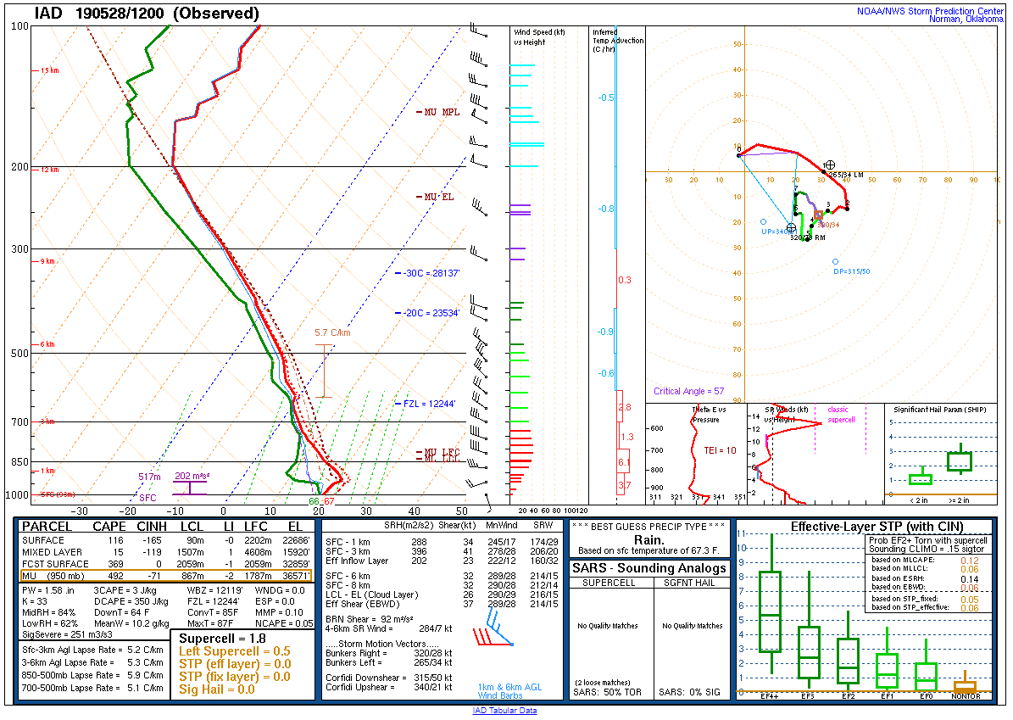Image resolution: width=1013 pixels, height=720 pixels.
Task: Click the STP (fix layer) = 0.0 parameter
Action: 235,677
